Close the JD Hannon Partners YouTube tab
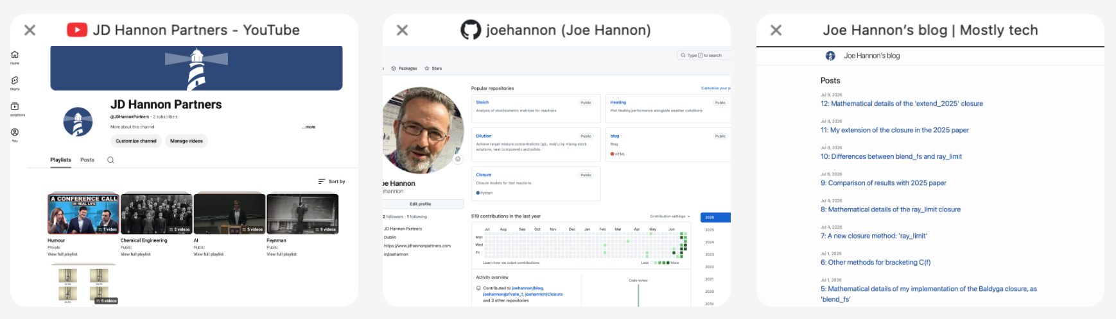The image size is (1116, 319). coord(30,30)
